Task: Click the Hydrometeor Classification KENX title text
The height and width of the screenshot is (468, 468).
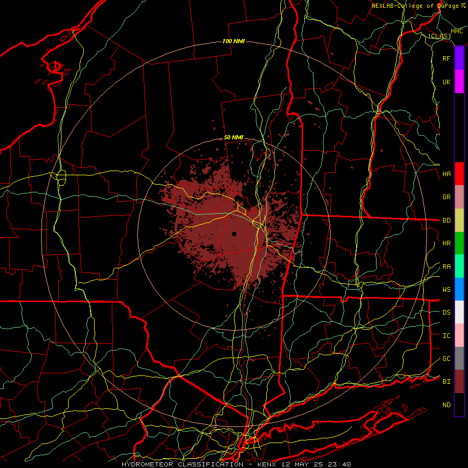Action: tap(236, 464)
